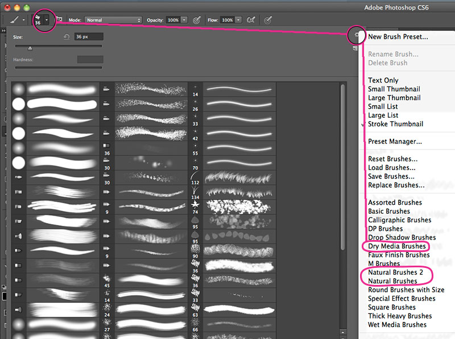This screenshot has height=339, width=455.
Task: Select the spatter brush labeled 24
Action: click(x=144, y=310)
